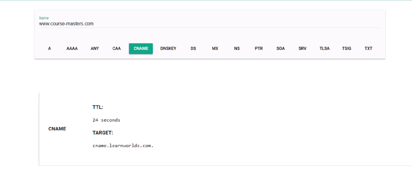Click the TTL: label
Screen dimensions: 412x192
coord(98,107)
